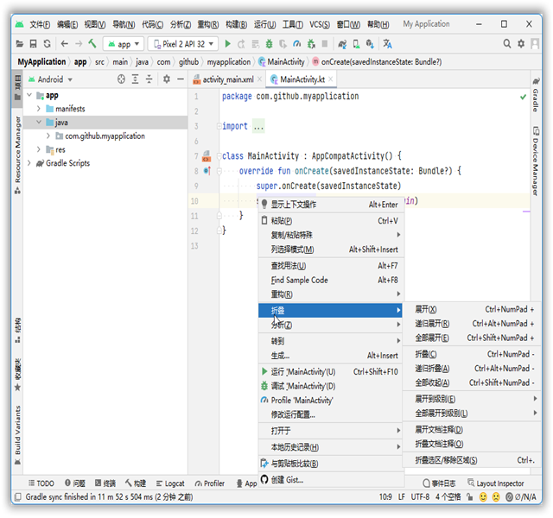The image size is (553, 518).
Task: Open the 事件日志 event log
Action: pyautogui.click(x=440, y=483)
